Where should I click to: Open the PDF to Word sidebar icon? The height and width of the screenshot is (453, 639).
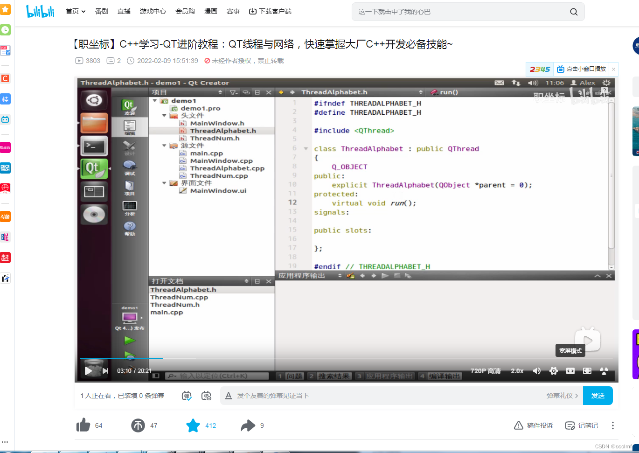5,50
